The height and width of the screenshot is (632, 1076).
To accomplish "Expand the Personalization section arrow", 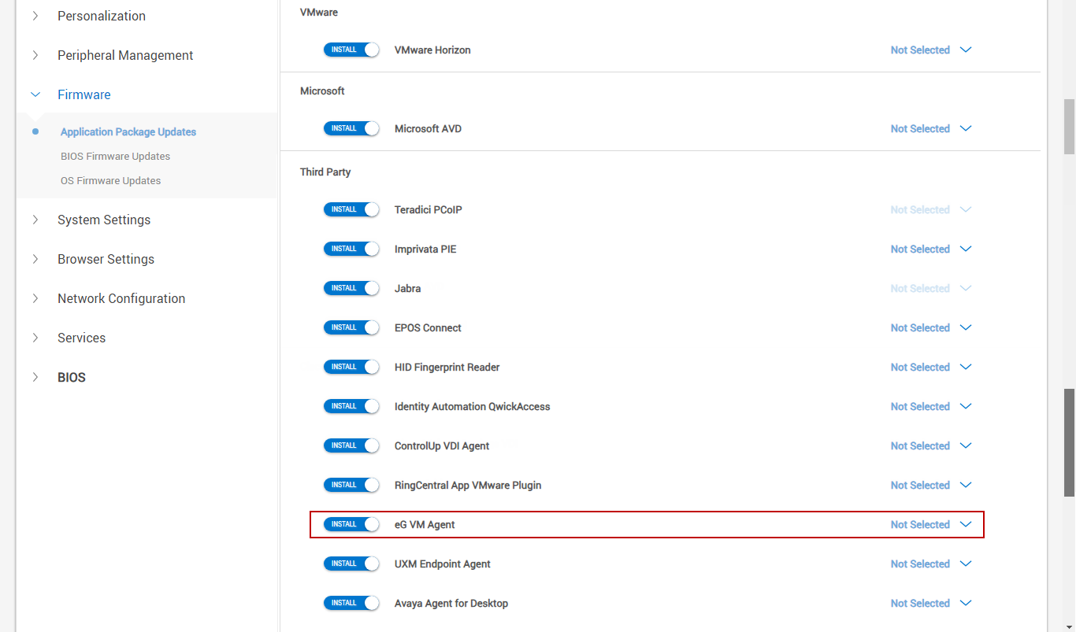I will tap(35, 16).
